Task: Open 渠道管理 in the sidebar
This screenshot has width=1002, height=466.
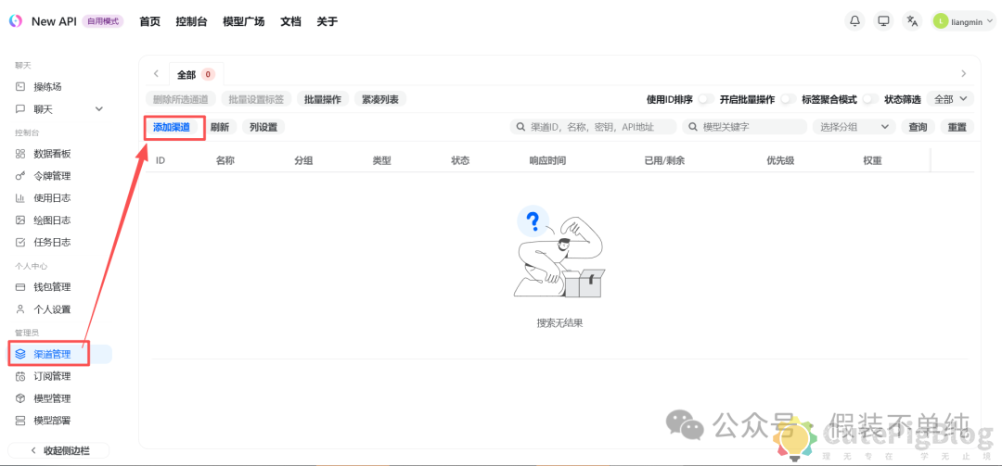Action: point(60,354)
